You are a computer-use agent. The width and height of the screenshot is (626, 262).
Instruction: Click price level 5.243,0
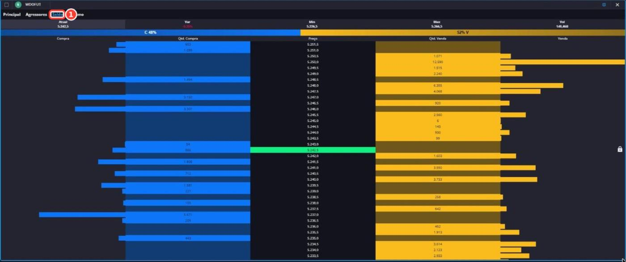click(313, 144)
